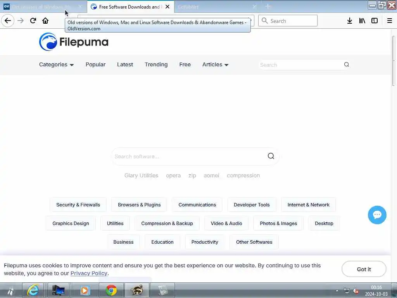Open the media player taskbar icon
397x298 pixels.
85,290
